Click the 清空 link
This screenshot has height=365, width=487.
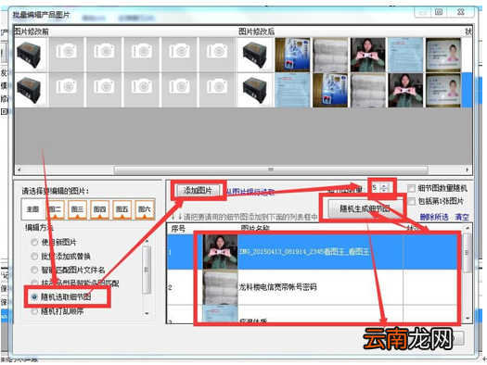click(x=462, y=217)
